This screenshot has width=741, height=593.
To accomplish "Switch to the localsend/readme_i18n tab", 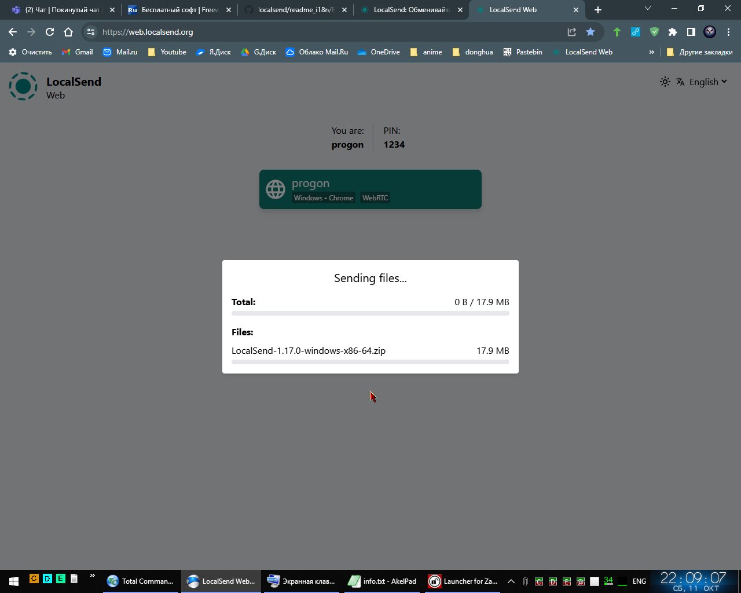I will 295,10.
